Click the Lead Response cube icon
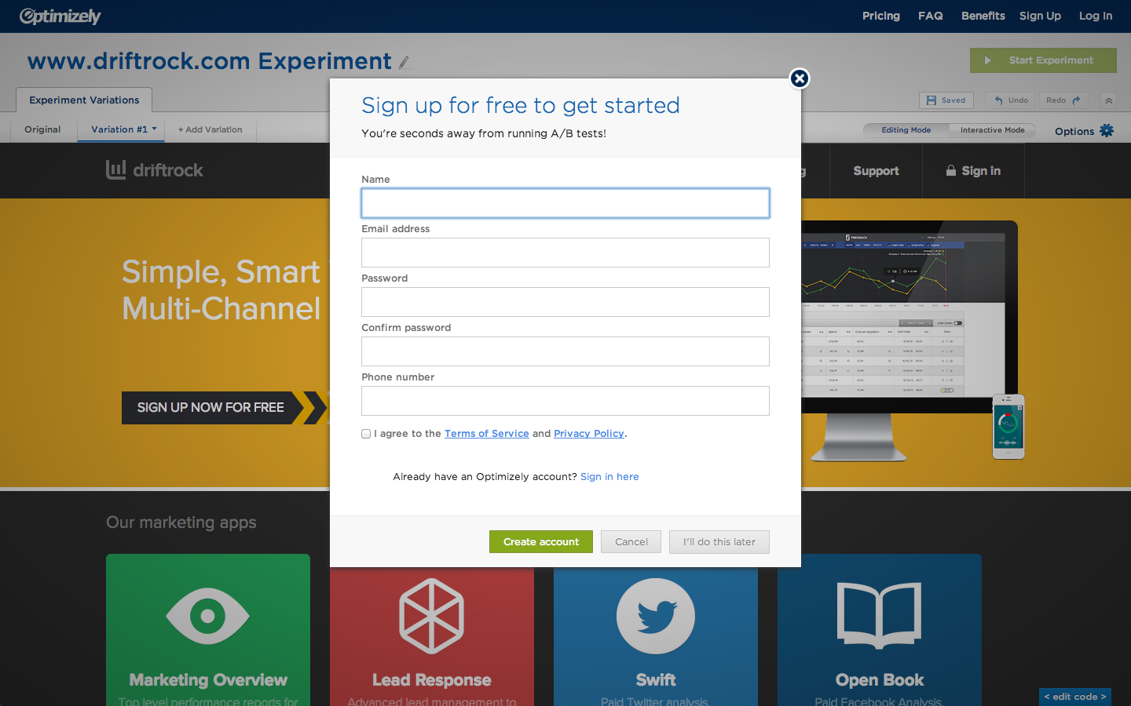Viewport: 1131px width, 706px height. [432, 616]
